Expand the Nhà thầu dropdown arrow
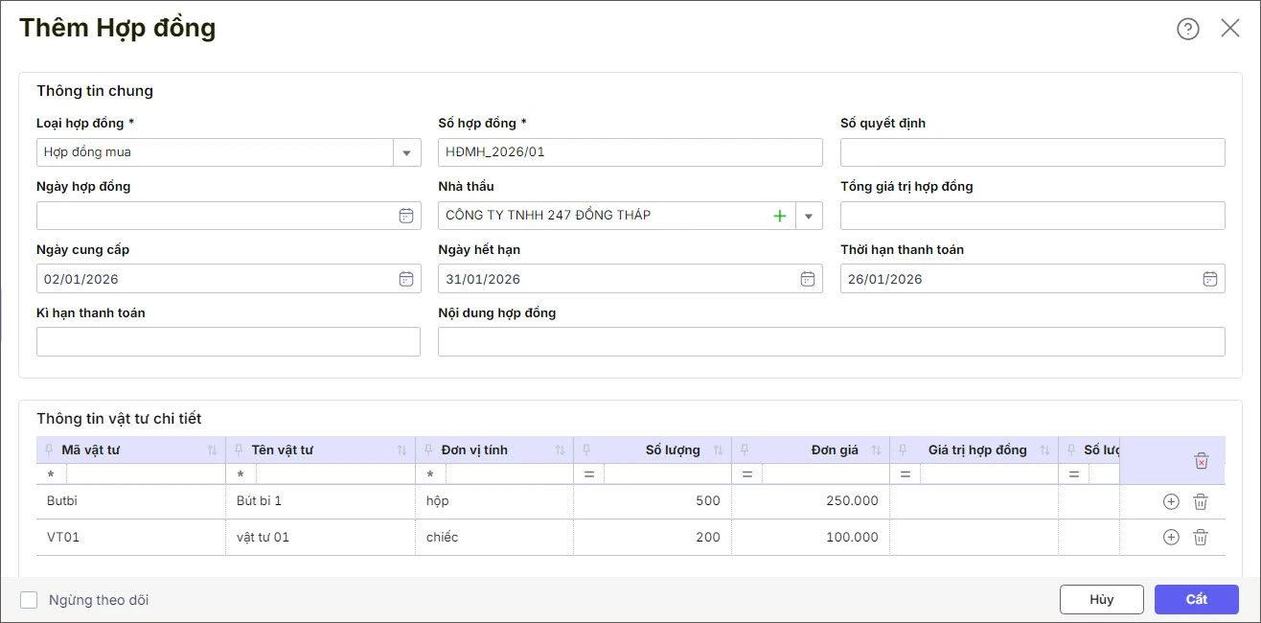 click(x=809, y=216)
